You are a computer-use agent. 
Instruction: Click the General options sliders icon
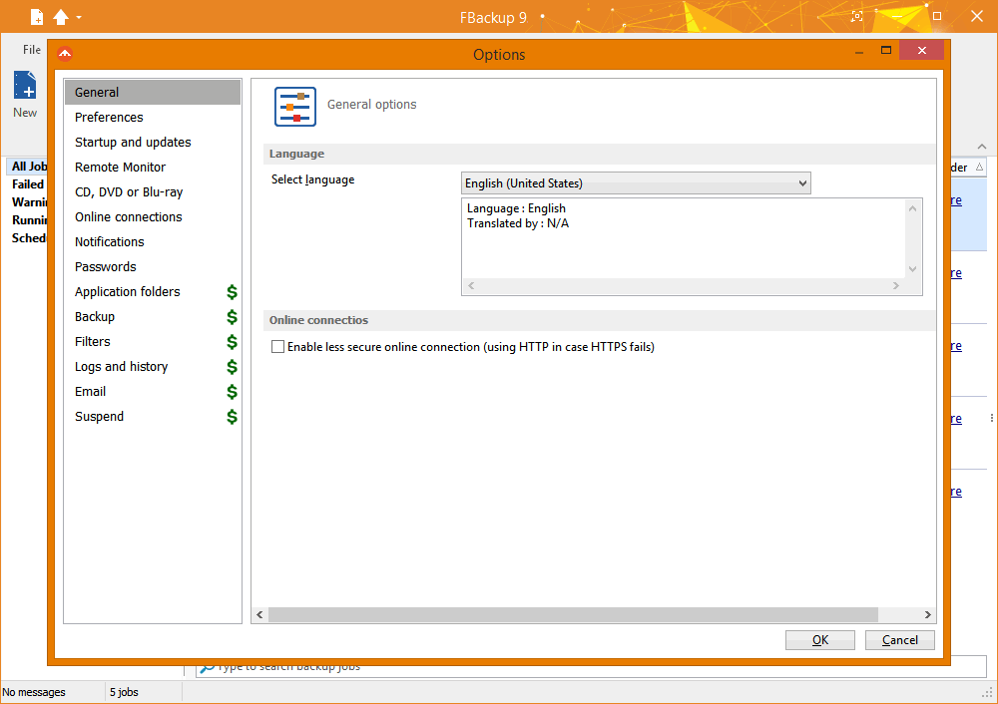(294, 107)
